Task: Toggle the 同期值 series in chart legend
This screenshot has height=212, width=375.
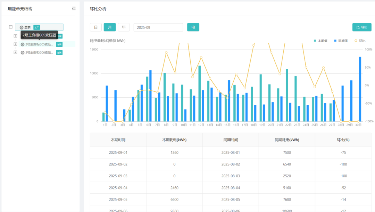Action: click(341, 41)
